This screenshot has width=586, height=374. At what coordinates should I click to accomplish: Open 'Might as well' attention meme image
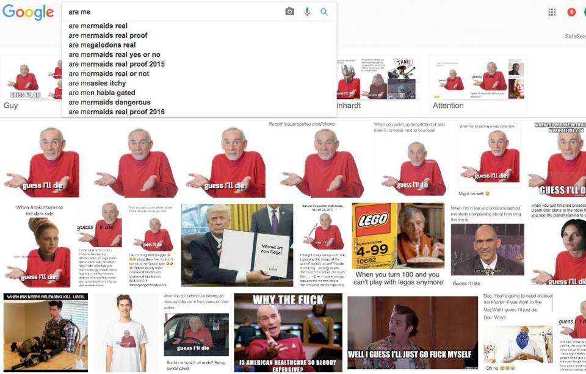pos(489,159)
